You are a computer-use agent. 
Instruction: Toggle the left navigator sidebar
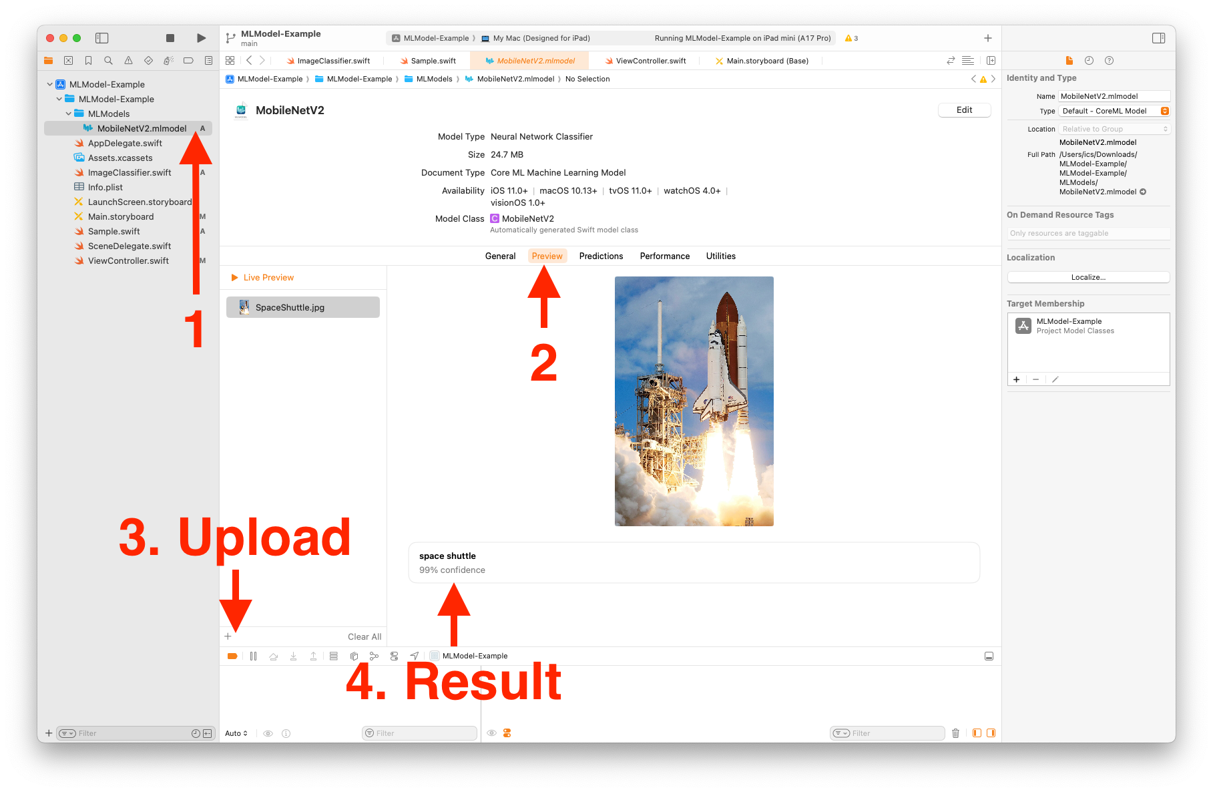102,38
